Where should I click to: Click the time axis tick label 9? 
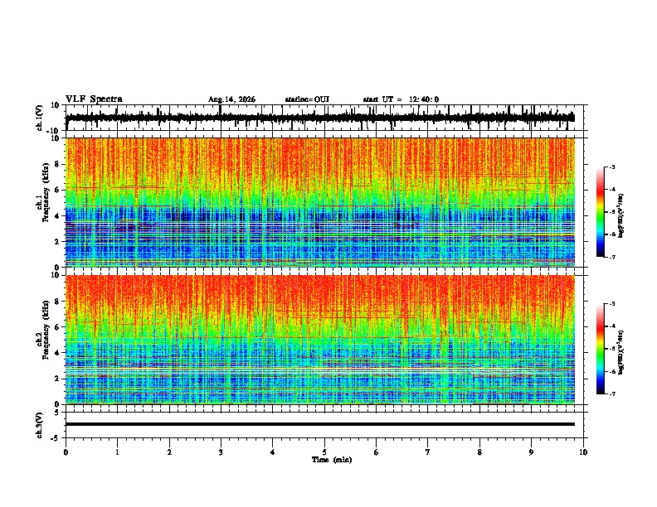[531, 452]
